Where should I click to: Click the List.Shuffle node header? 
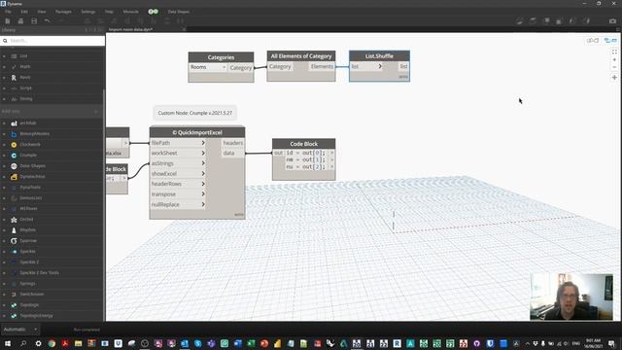pos(379,56)
